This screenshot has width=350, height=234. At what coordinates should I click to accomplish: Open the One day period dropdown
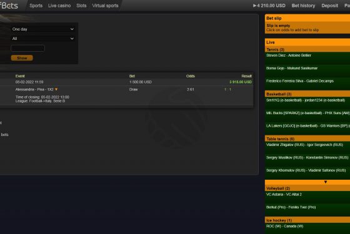pyautogui.click(x=42, y=29)
